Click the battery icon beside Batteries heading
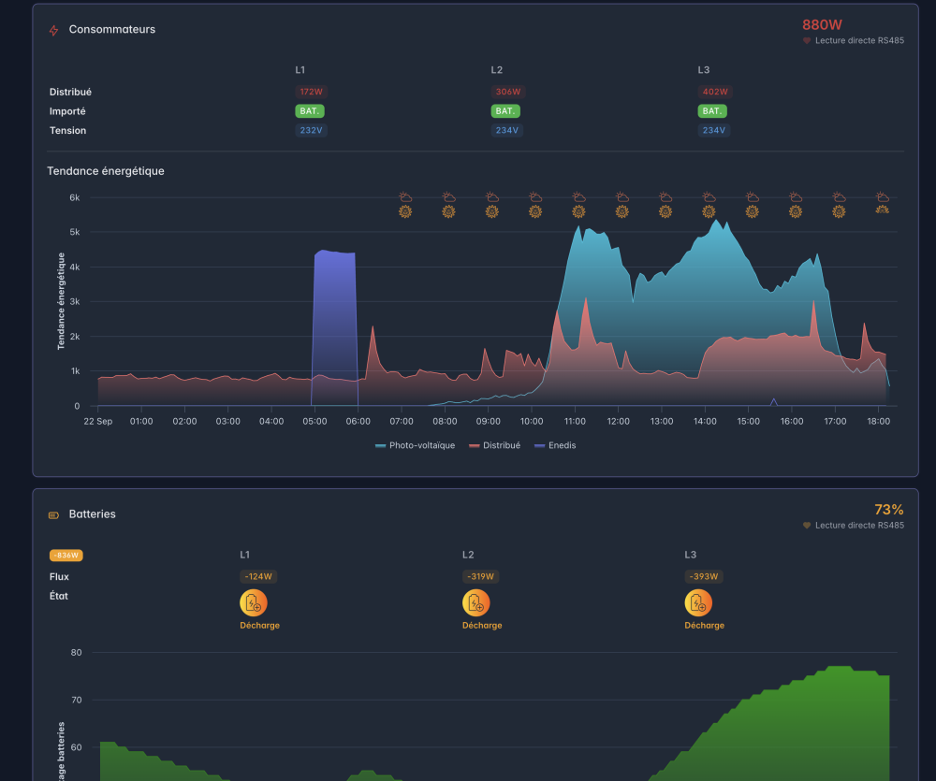This screenshot has height=781, width=936. click(53, 515)
